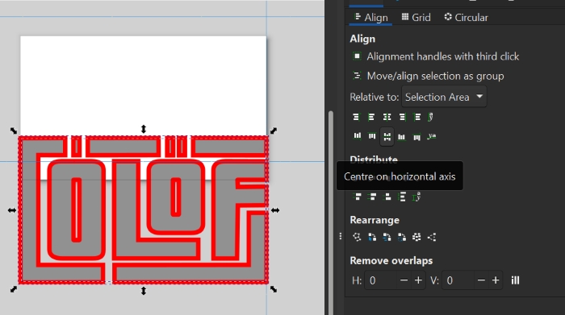Screen dimensions: 565x315
Task: Click the panel's vertical scrollbar
Action: pos(331,212)
